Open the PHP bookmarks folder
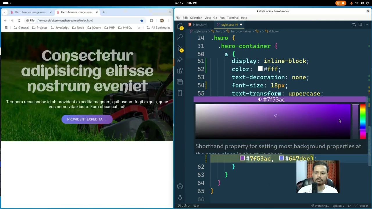 pos(109,28)
